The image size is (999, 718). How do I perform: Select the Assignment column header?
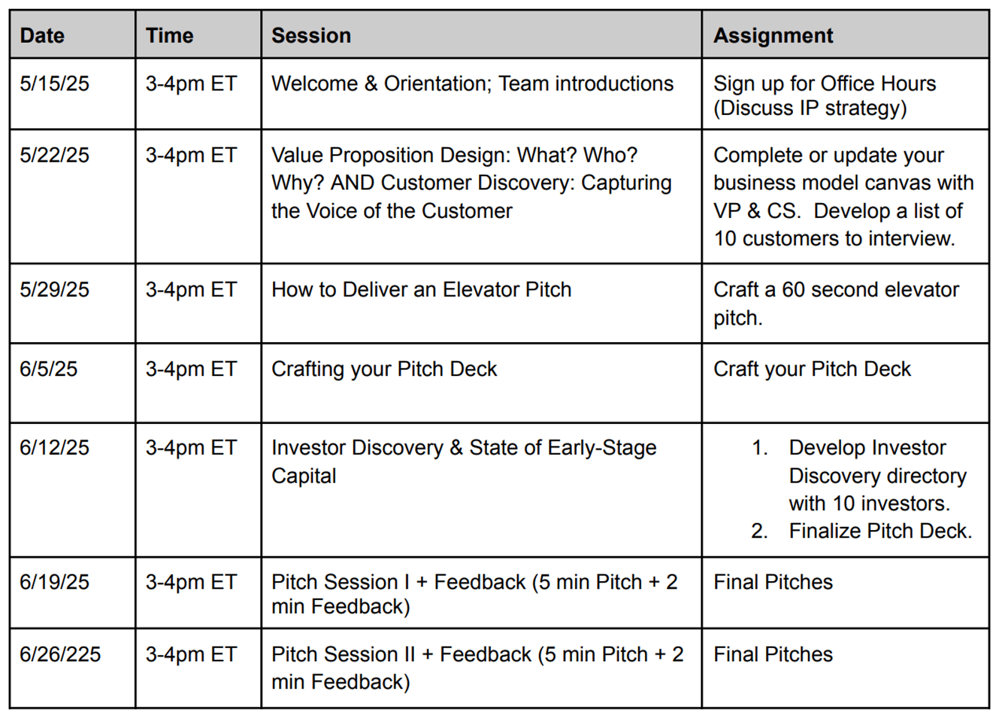(845, 35)
